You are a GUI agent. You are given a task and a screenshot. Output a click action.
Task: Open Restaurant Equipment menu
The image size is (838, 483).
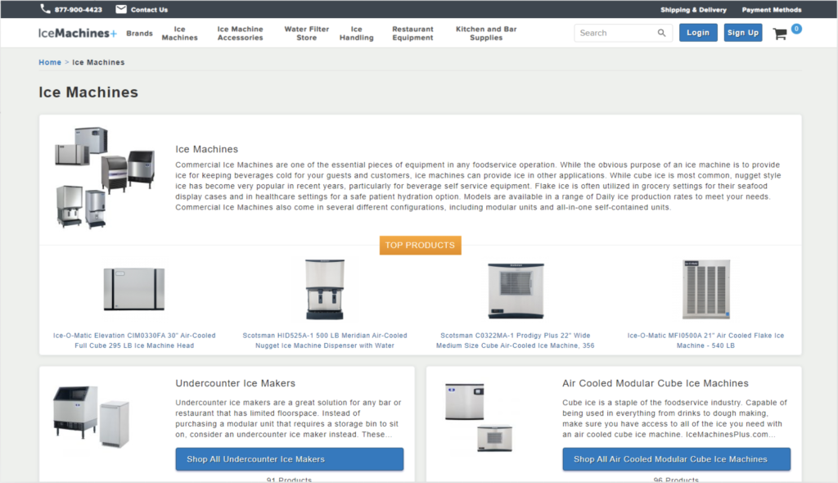412,34
